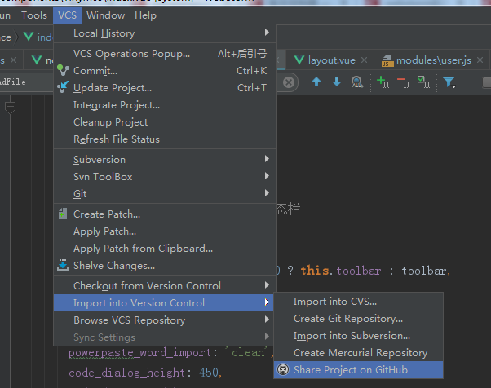
Task: Choose VCS Operations Popup entry
Action: pyautogui.click(x=165, y=54)
